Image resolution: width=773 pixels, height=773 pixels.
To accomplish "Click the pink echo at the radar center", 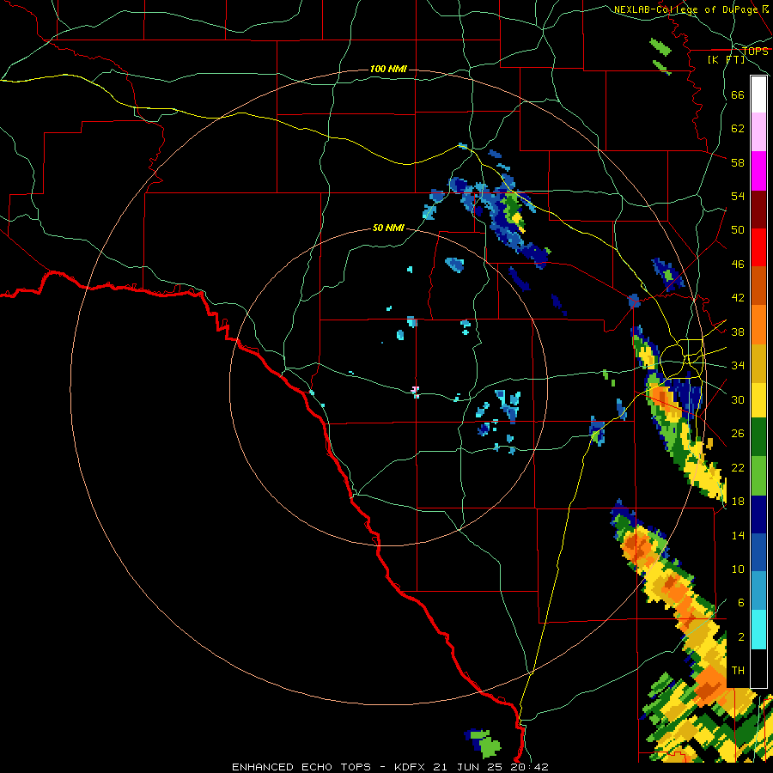I will coord(415,392).
